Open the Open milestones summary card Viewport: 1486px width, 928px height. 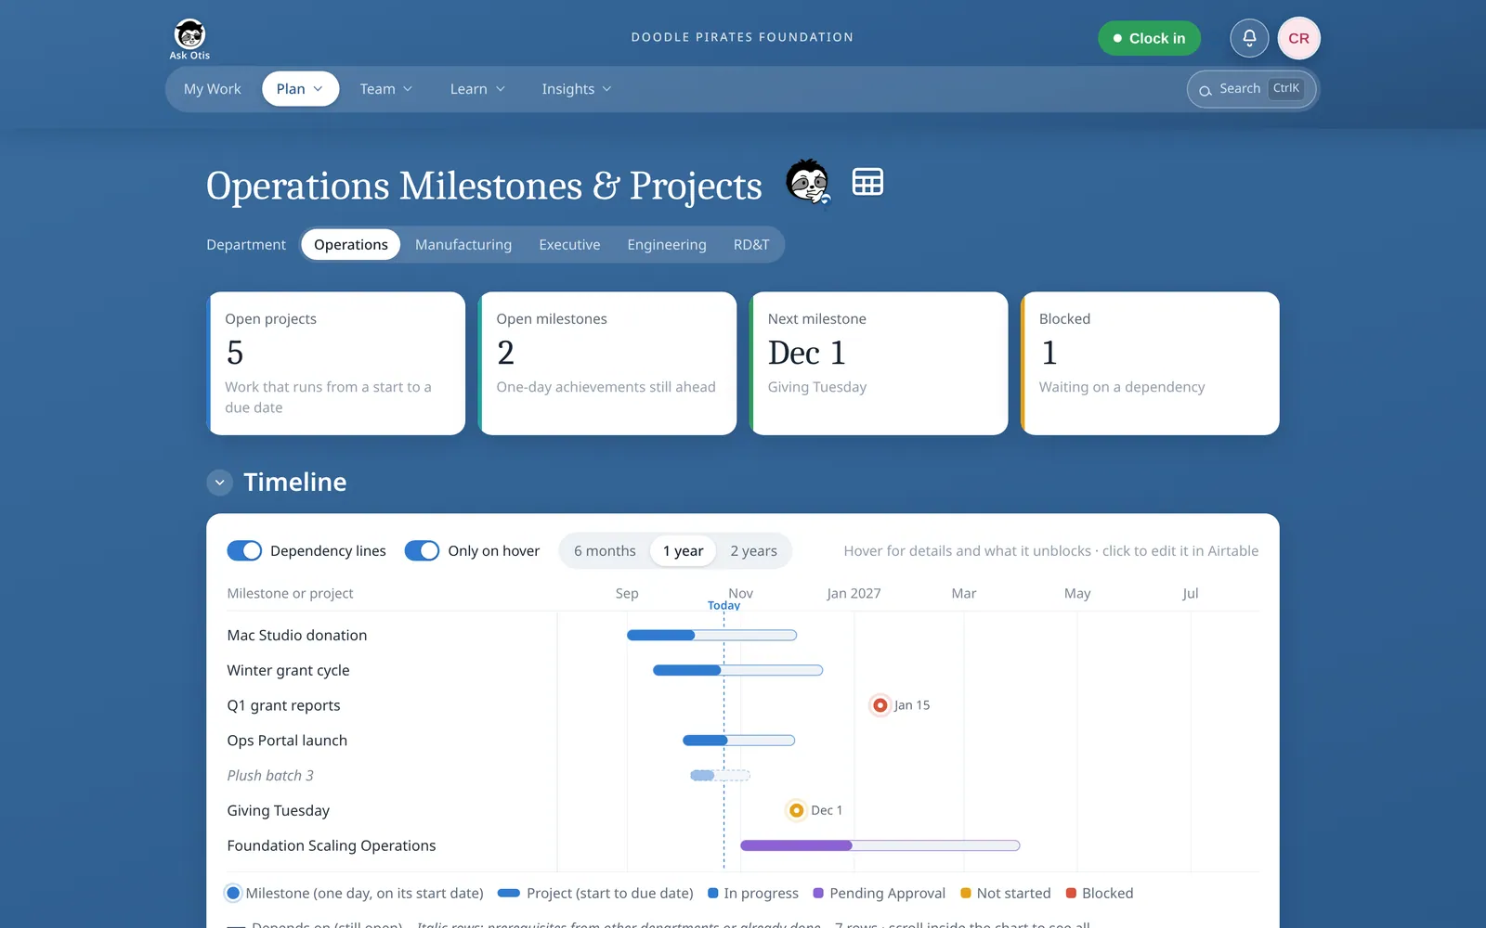pos(607,364)
